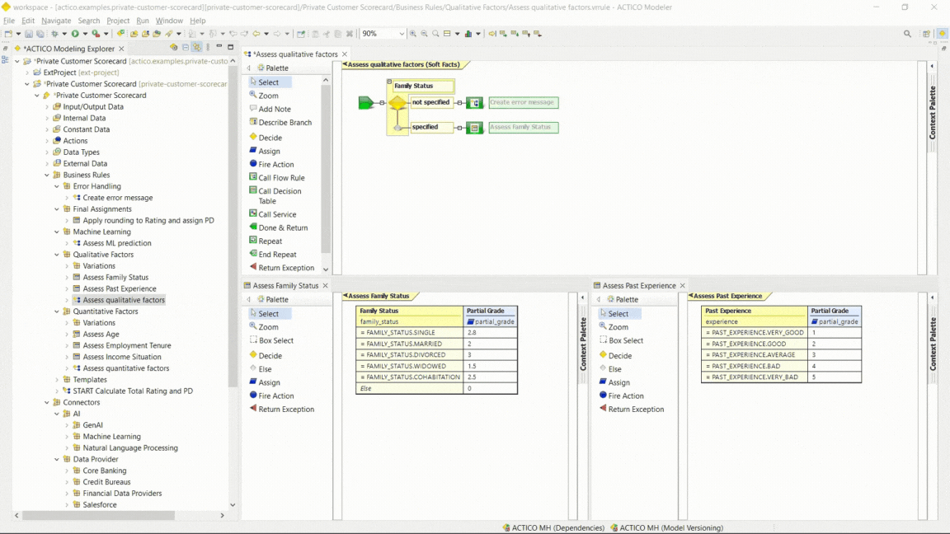This screenshot has width=950, height=534.
Task: Click the zoom in magnifier in toolbar
Action: pyautogui.click(x=413, y=34)
